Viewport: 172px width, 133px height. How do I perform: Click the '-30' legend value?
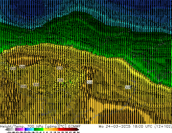(x=25, y=132)
